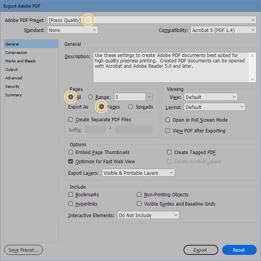261x261 pixels.
Task: Check the Hyperlinks option
Action: coord(71,204)
